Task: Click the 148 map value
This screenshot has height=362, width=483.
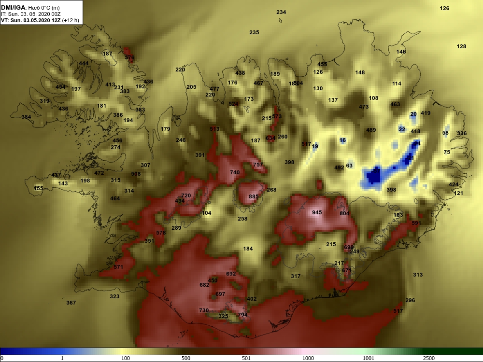Action: pyautogui.click(x=360, y=73)
